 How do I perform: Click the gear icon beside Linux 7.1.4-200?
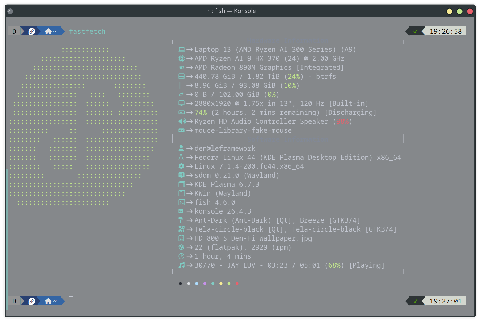(181, 166)
